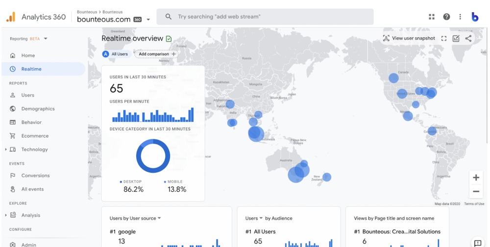Click the green verified checkmark beside Realtime overview
Image resolution: width=490 pixels, height=247 pixels.
169,39
